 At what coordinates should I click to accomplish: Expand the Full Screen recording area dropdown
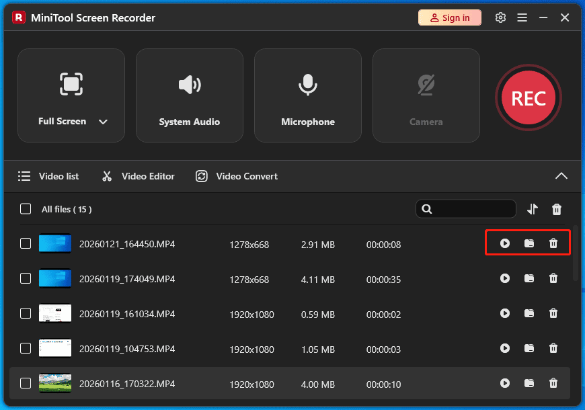click(102, 122)
